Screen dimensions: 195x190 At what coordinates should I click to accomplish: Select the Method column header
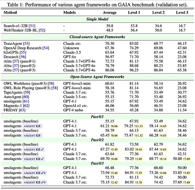pyautogui.click(x=10, y=13)
